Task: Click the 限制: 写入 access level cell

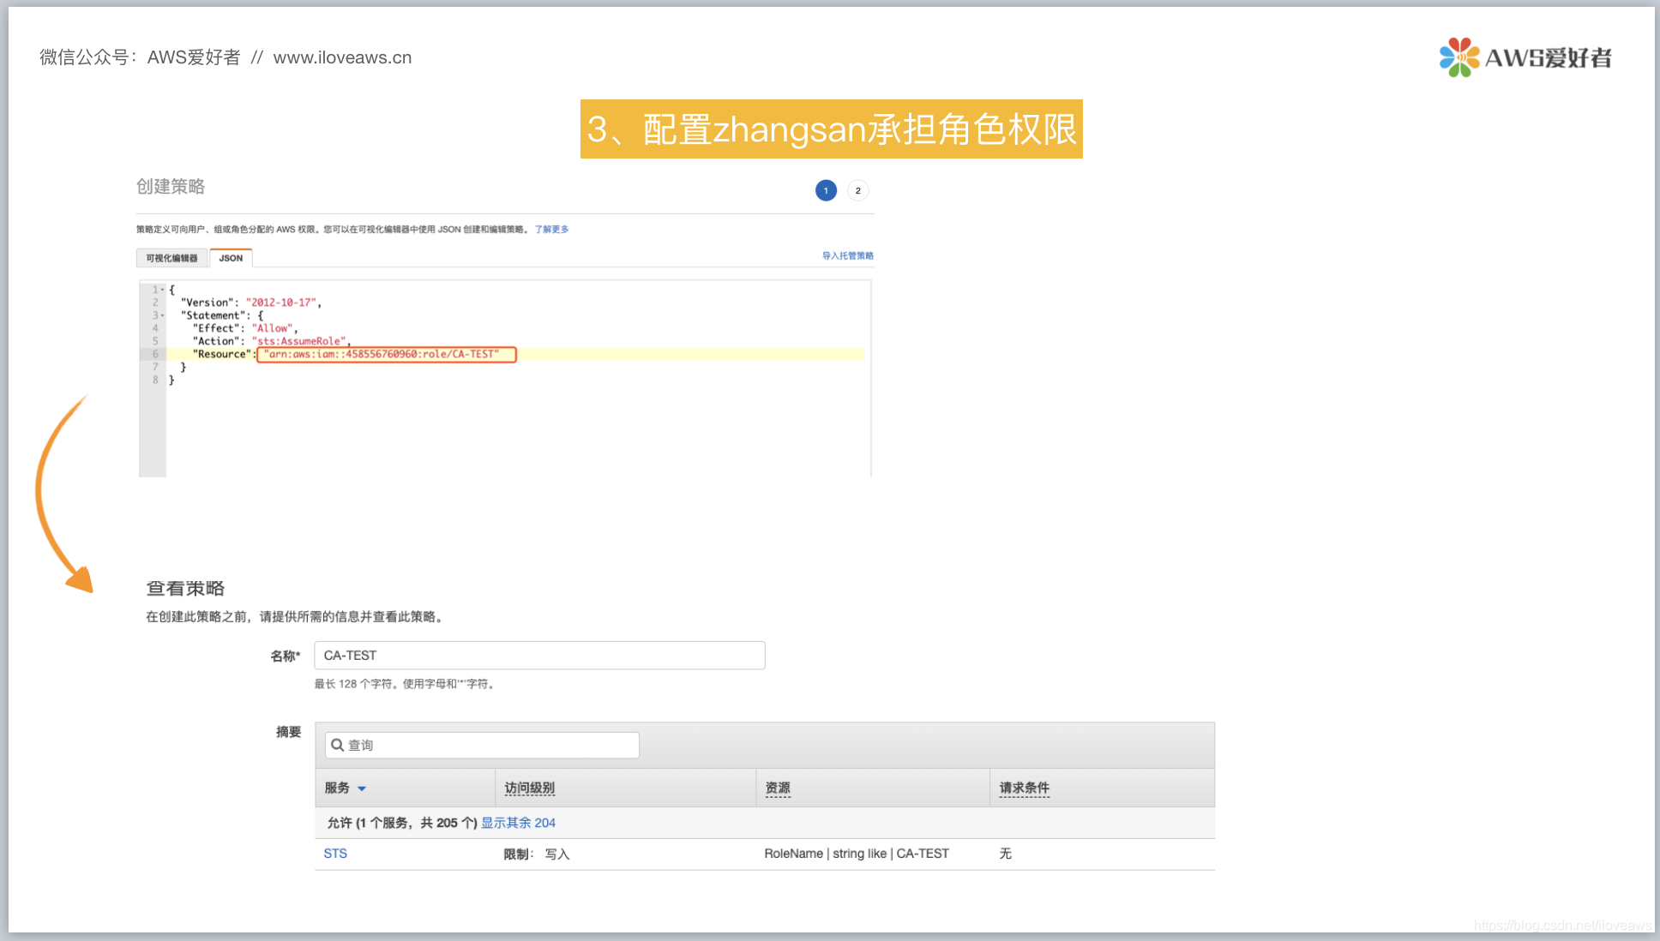Action: [537, 854]
